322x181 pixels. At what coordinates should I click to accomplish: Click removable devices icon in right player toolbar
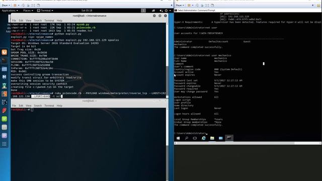[x=202, y=6]
